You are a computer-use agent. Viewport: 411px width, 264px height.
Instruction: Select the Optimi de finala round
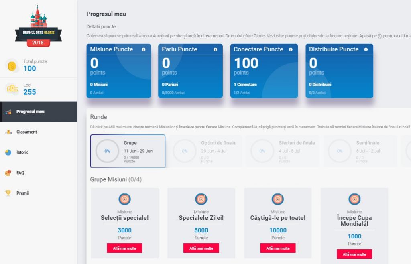[x=205, y=151]
